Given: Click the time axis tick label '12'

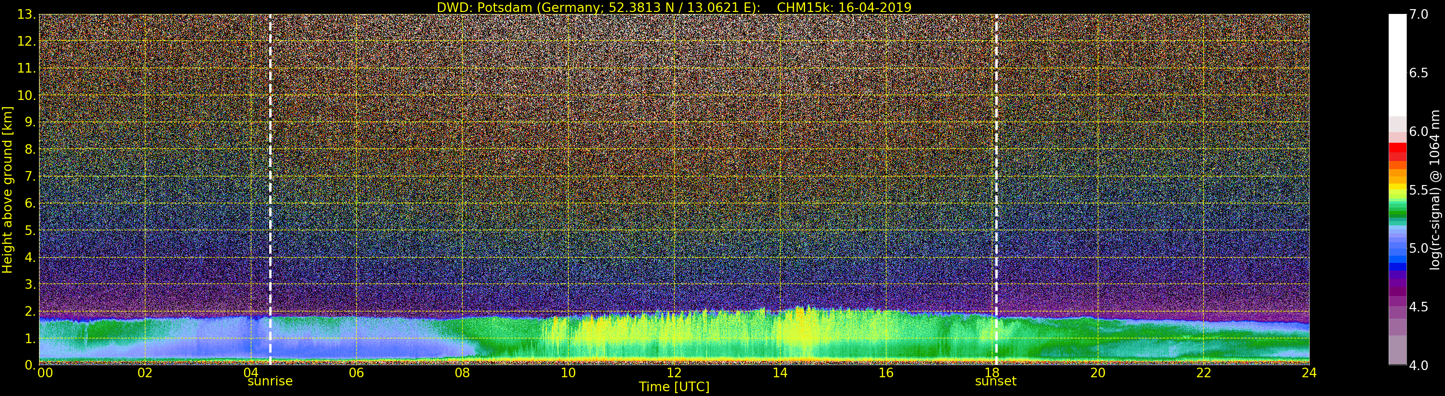Looking at the screenshot, I should (x=674, y=373).
